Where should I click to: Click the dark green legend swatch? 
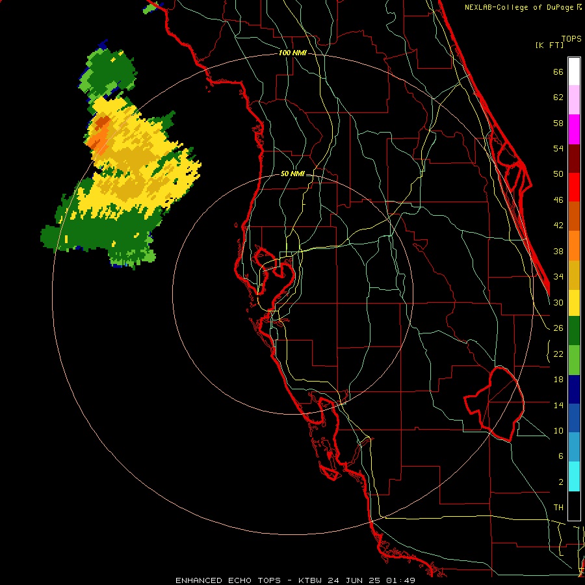click(574, 331)
